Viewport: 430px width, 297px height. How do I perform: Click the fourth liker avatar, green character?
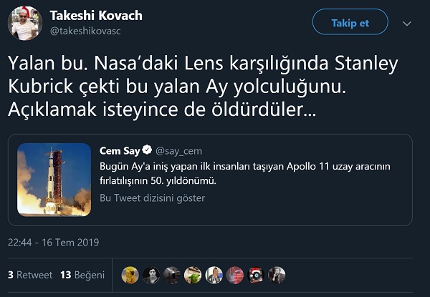pyautogui.click(x=193, y=275)
